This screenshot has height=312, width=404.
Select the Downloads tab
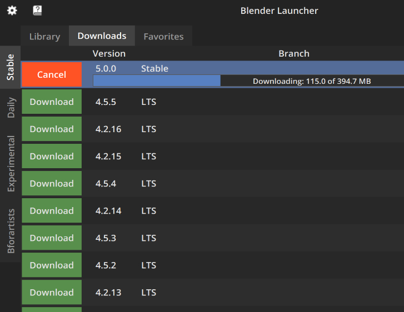pyautogui.click(x=102, y=36)
